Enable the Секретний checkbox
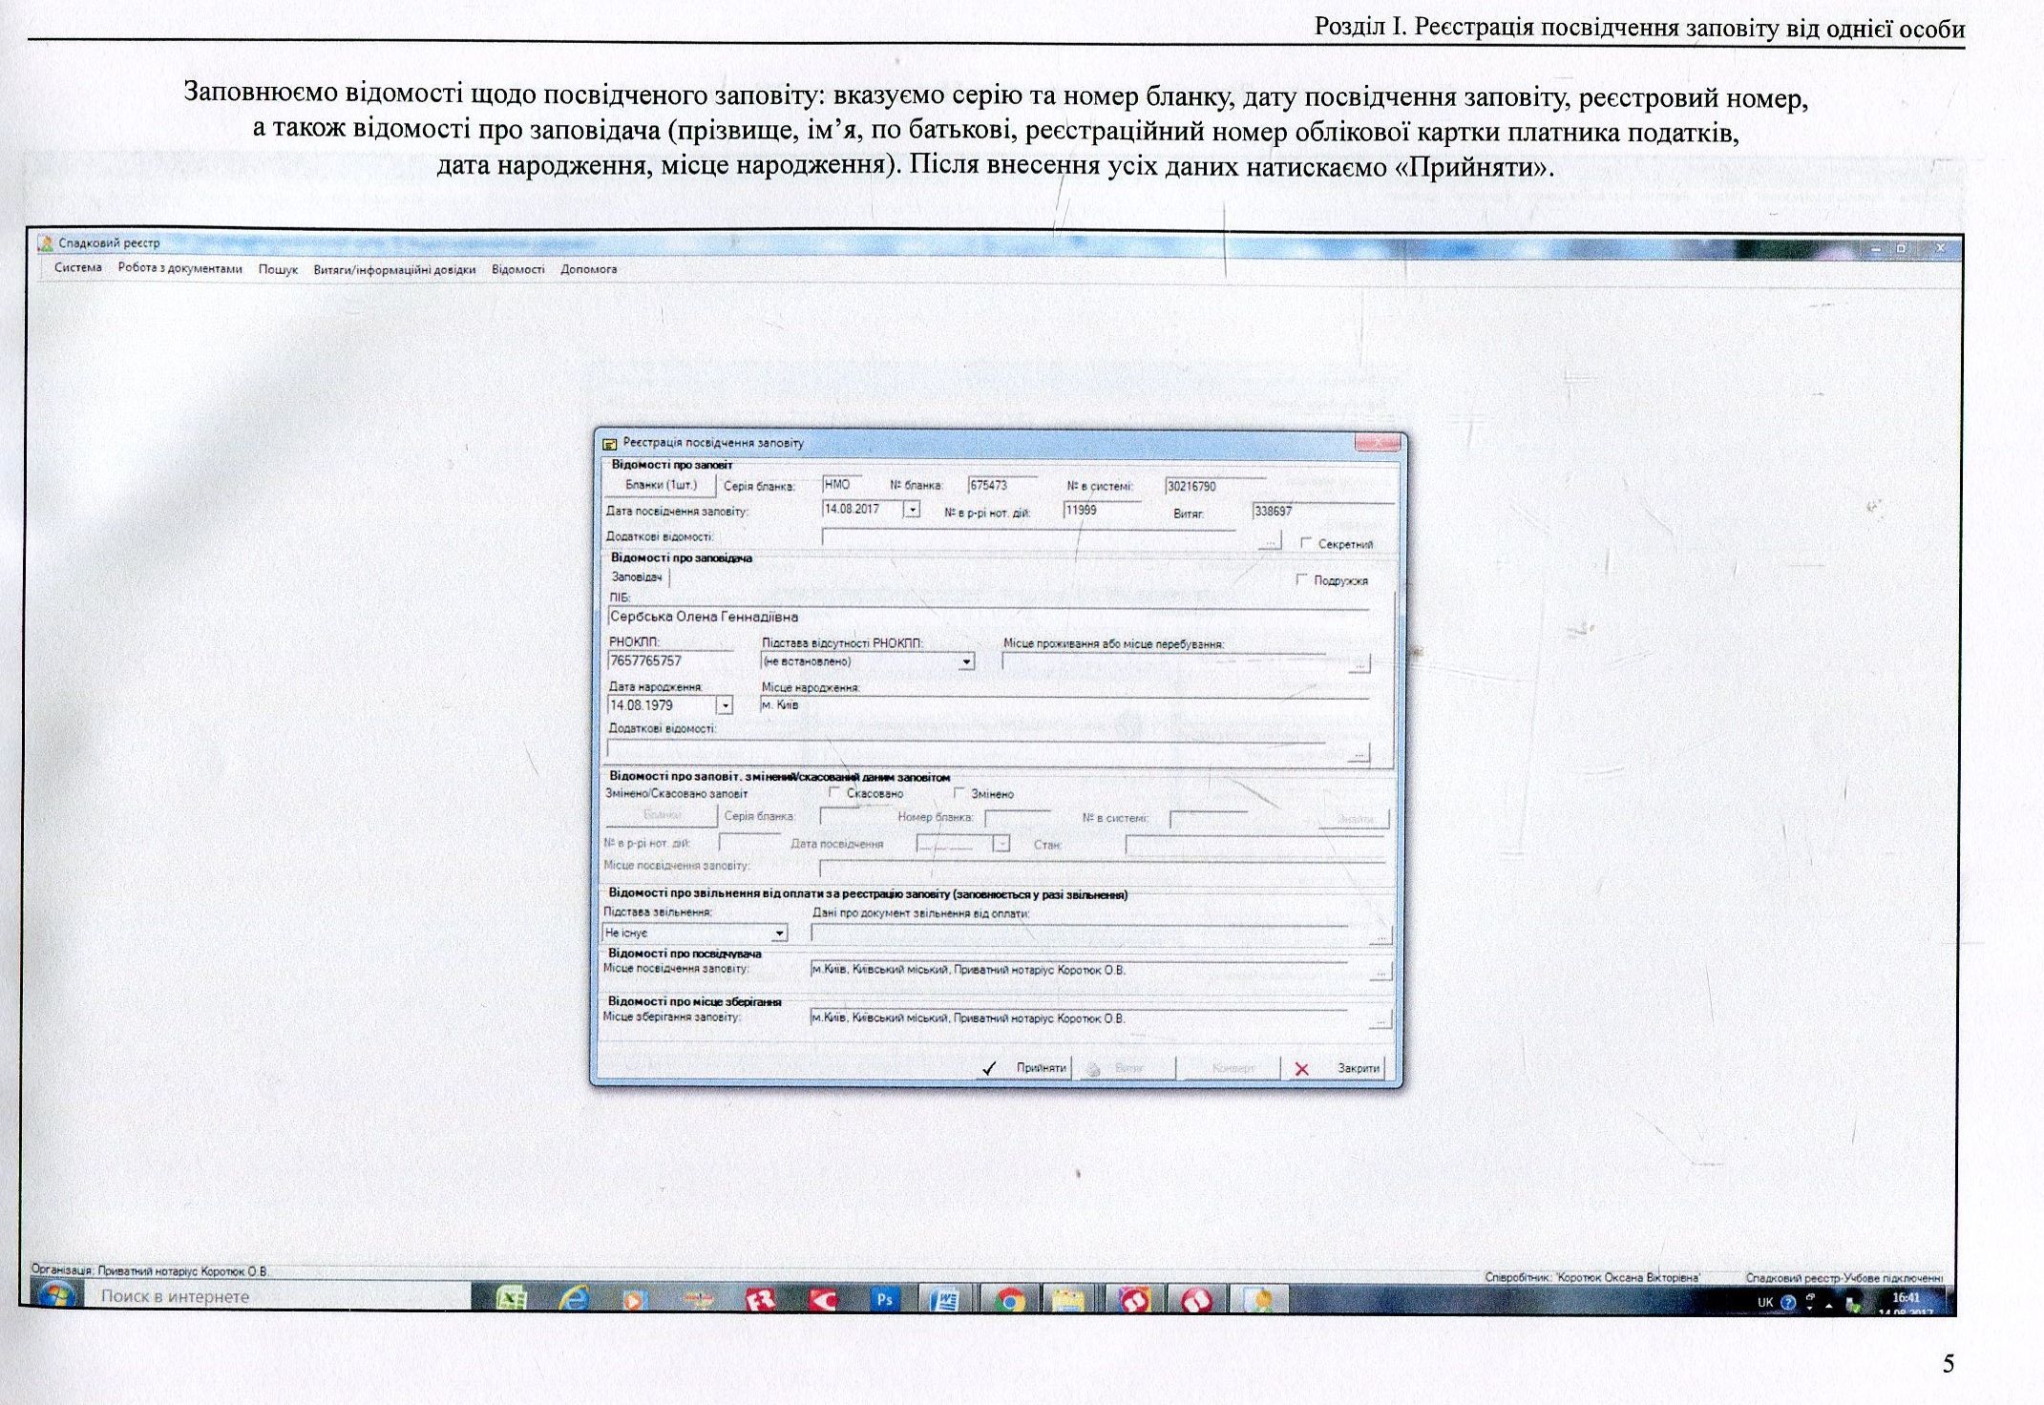2044x1405 pixels. click(x=1306, y=543)
